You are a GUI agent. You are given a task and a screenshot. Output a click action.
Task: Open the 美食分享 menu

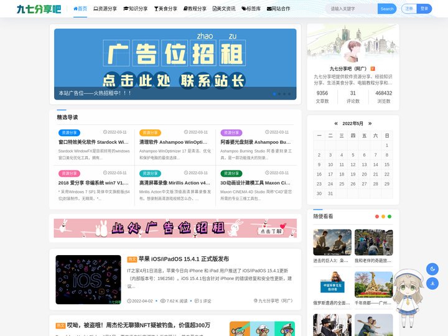tap(166, 9)
